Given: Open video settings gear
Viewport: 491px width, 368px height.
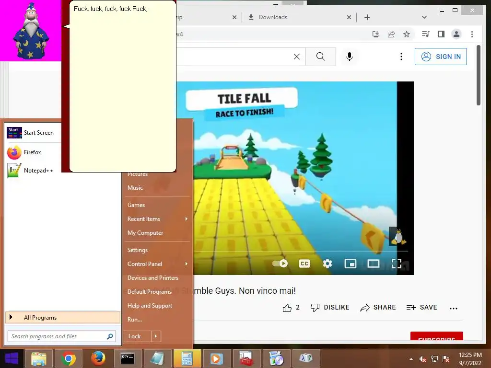Looking at the screenshot, I should tap(327, 264).
